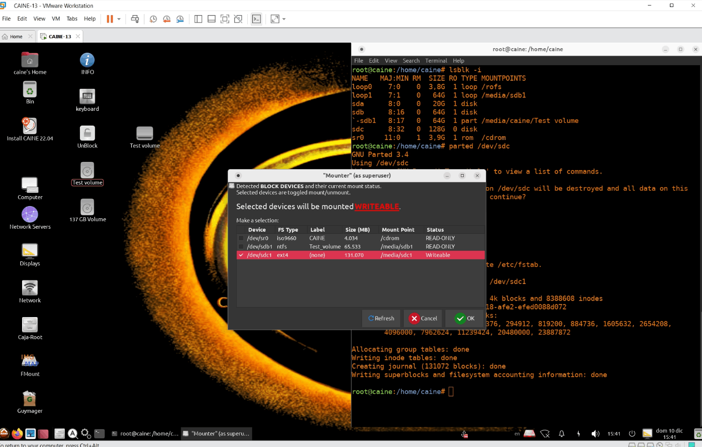Enter full screen mode icon in VMware
Image resolution: width=702 pixels, height=447 pixels.
click(225, 19)
